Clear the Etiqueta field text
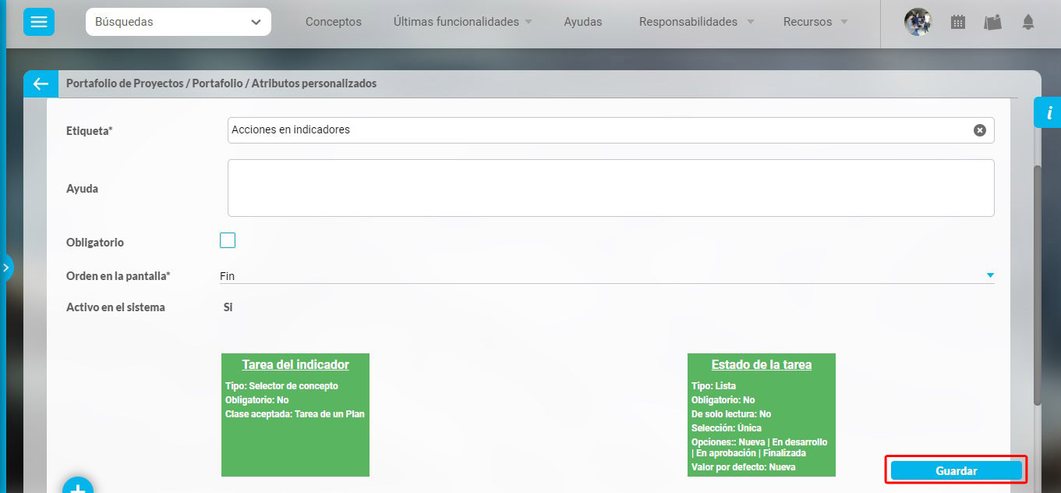1061x493 pixels. (980, 130)
